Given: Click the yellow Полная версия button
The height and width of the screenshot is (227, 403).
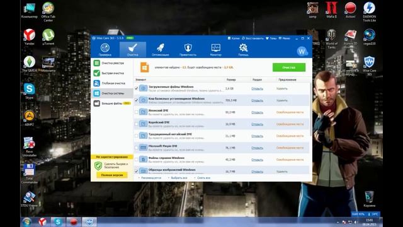Looking at the screenshot, I should (112, 175).
